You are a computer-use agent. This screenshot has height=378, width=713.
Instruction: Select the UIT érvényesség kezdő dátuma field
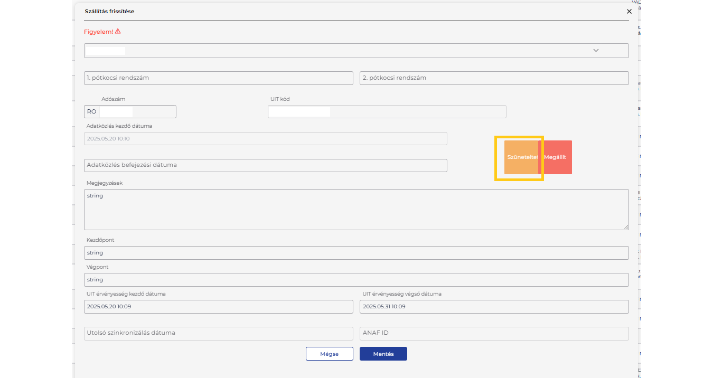pyautogui.click(x=218, y=307)
